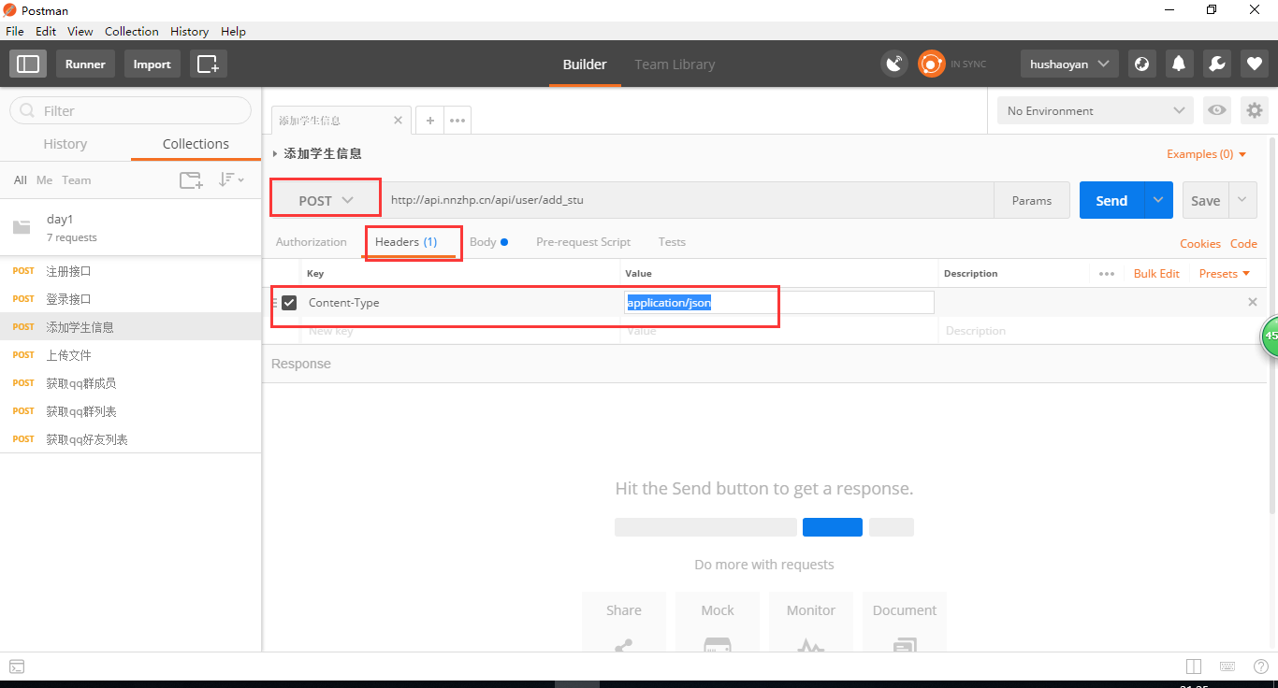
Task: Switch to the sidebar History tab
Action: 65,144
